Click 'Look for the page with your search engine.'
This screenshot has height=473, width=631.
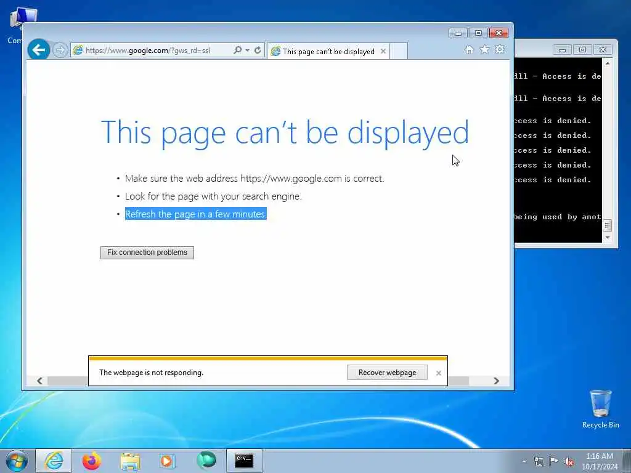click(x=213, y=196)
